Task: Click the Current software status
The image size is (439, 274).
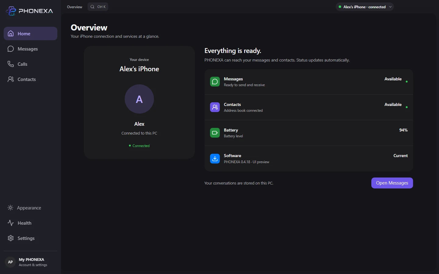Action: 401,156
